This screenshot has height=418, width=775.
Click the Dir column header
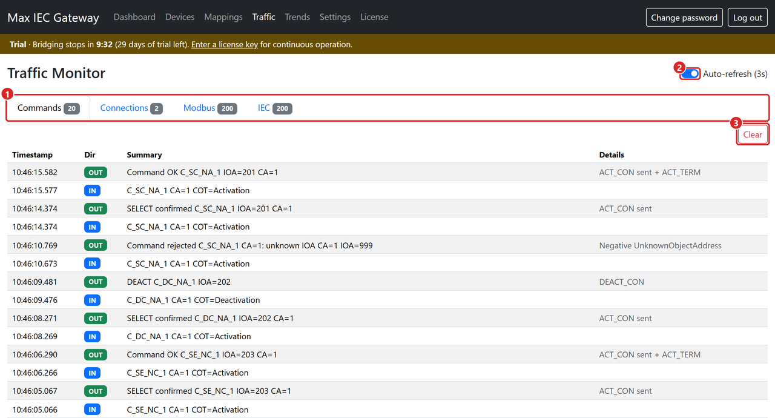[90, 155]
